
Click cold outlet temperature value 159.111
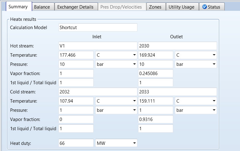(156, 101)
